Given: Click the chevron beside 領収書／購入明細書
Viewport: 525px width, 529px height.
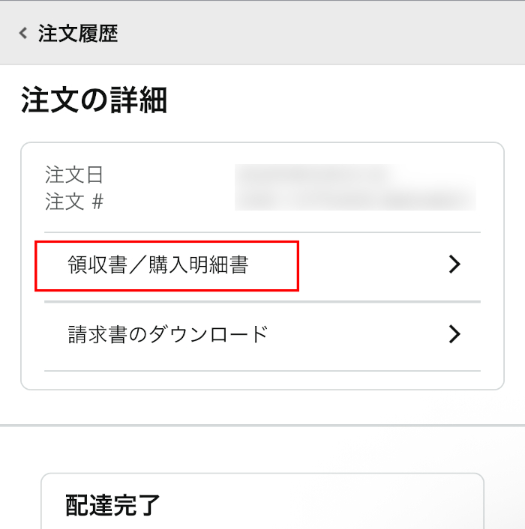Looking at the screenshot, I should [x=453, y=264].
